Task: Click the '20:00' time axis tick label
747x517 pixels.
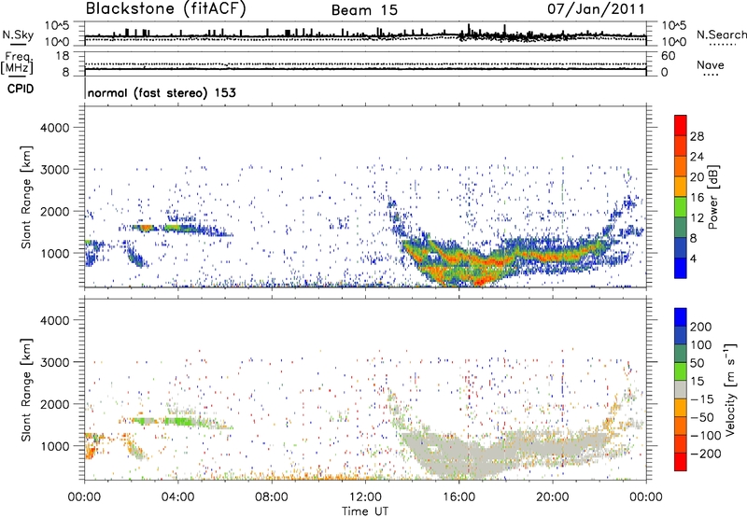Action: coord(552,497)
